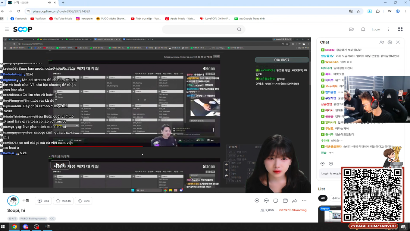Open notifications bell icon
The width and height of the screenshot is (410, 231).
click(x=363, y=29)
